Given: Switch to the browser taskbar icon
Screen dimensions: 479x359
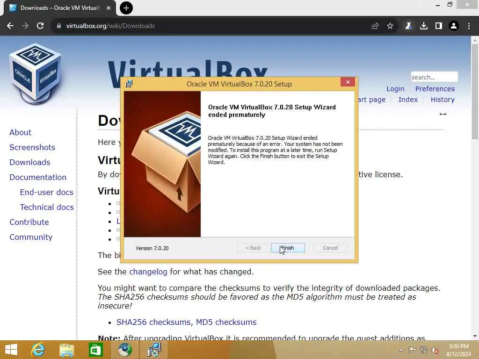Looking at the screenshot, I should coord(124,350).
